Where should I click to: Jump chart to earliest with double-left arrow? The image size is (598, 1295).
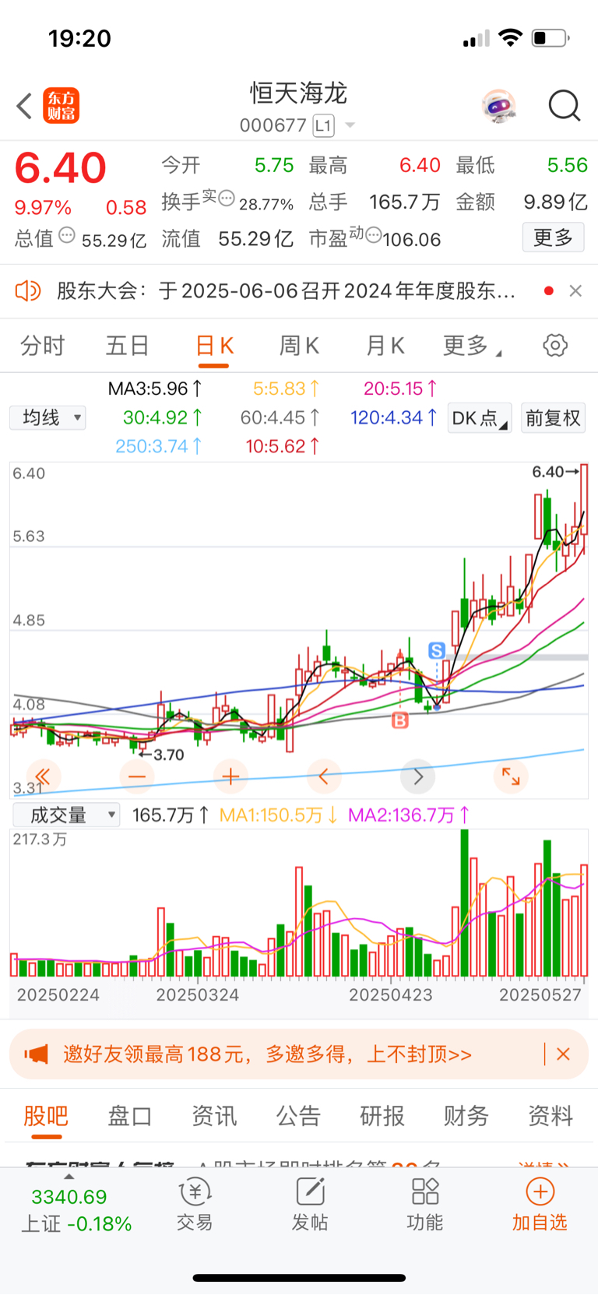43,776
